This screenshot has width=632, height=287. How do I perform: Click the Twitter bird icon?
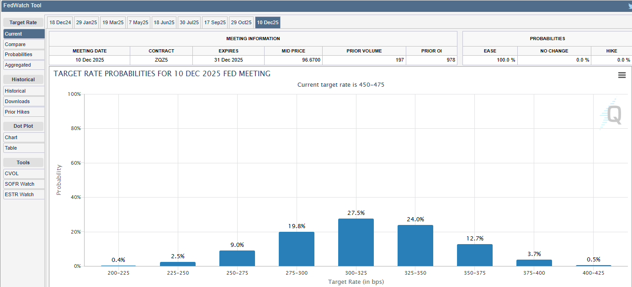pos(629,5)
